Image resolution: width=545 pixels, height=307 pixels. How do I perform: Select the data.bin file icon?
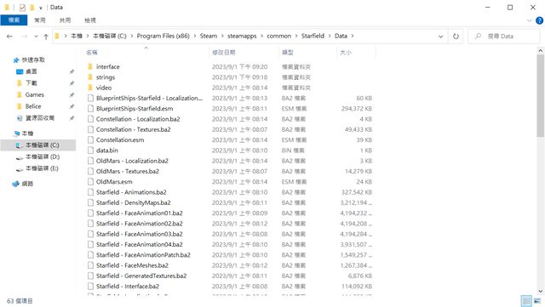[90, 151]
